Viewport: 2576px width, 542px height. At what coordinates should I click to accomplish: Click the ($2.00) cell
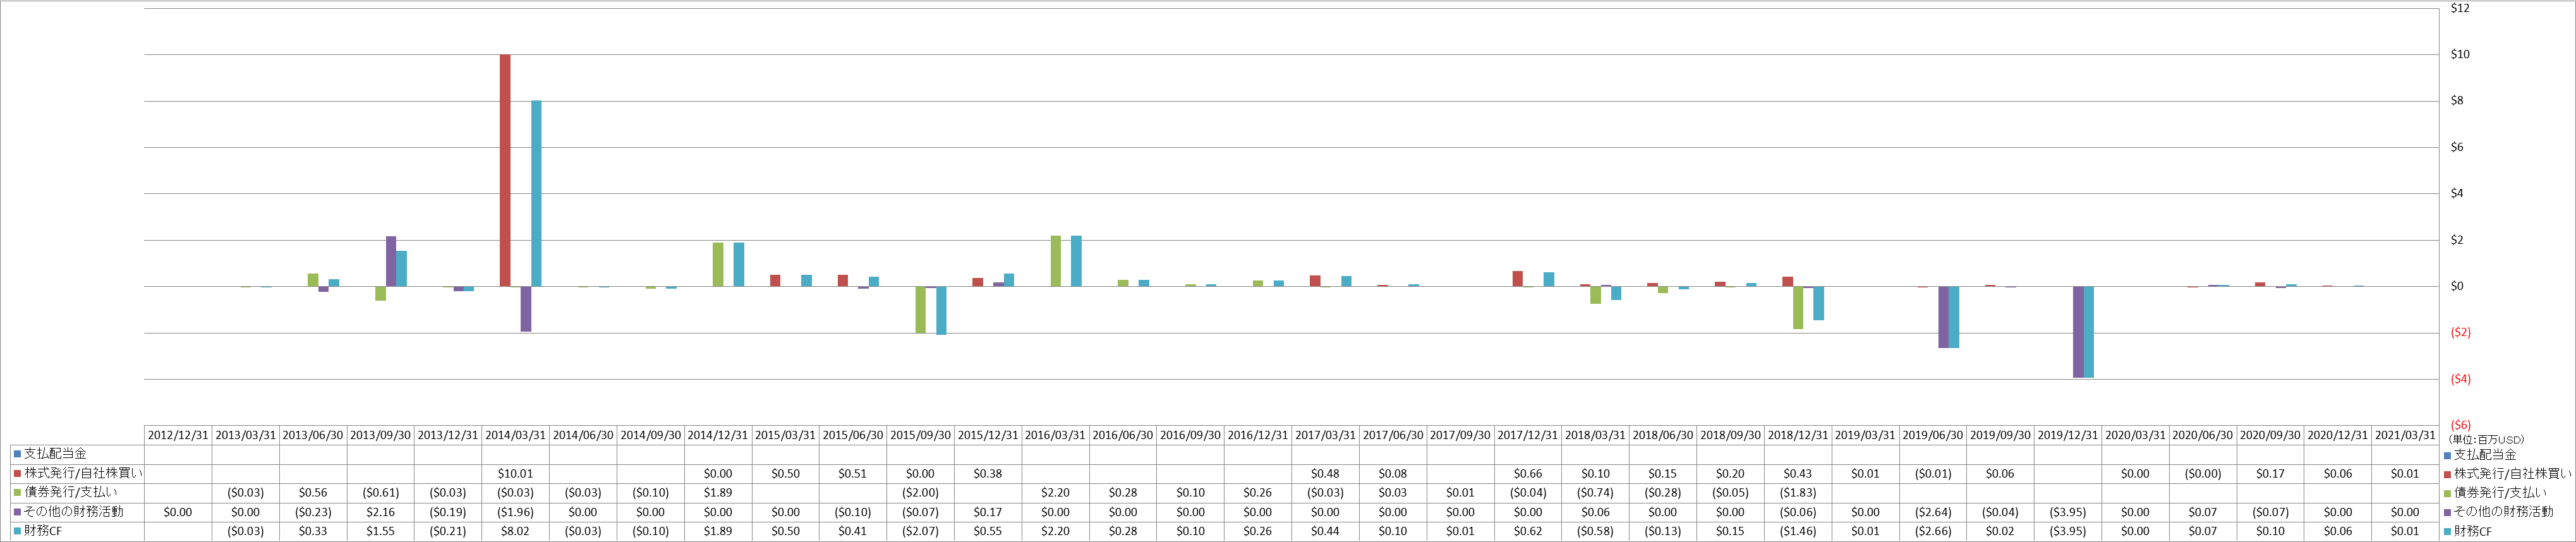click(x=920, y=493)
